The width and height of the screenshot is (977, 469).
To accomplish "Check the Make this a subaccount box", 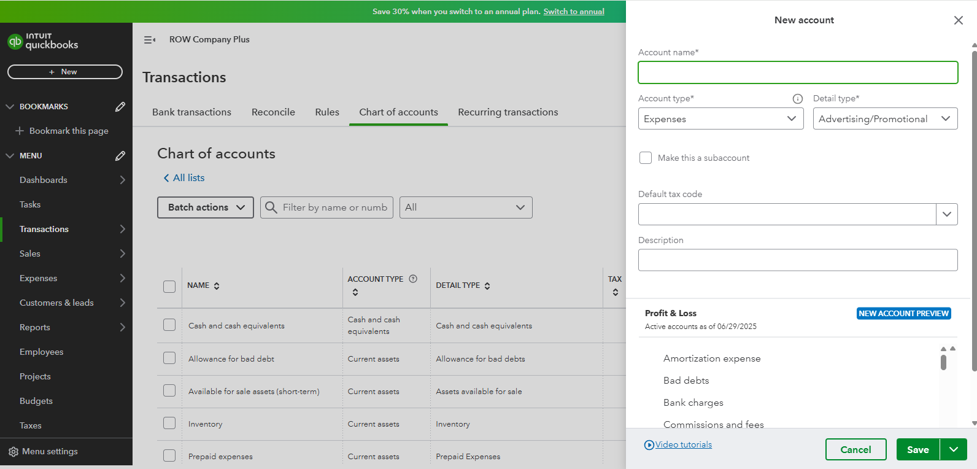I will pos(646,158).
